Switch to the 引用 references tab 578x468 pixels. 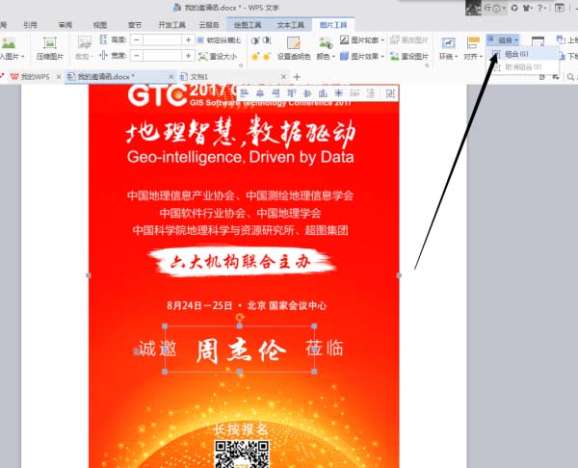tap(30, 25)
